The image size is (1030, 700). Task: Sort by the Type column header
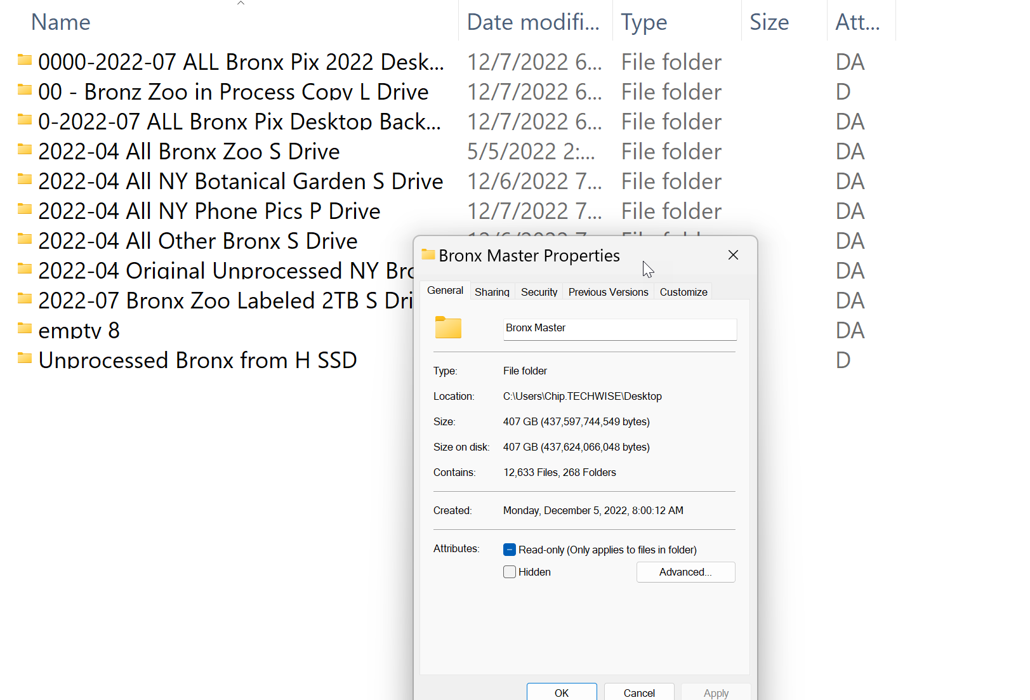coord(644,22)
